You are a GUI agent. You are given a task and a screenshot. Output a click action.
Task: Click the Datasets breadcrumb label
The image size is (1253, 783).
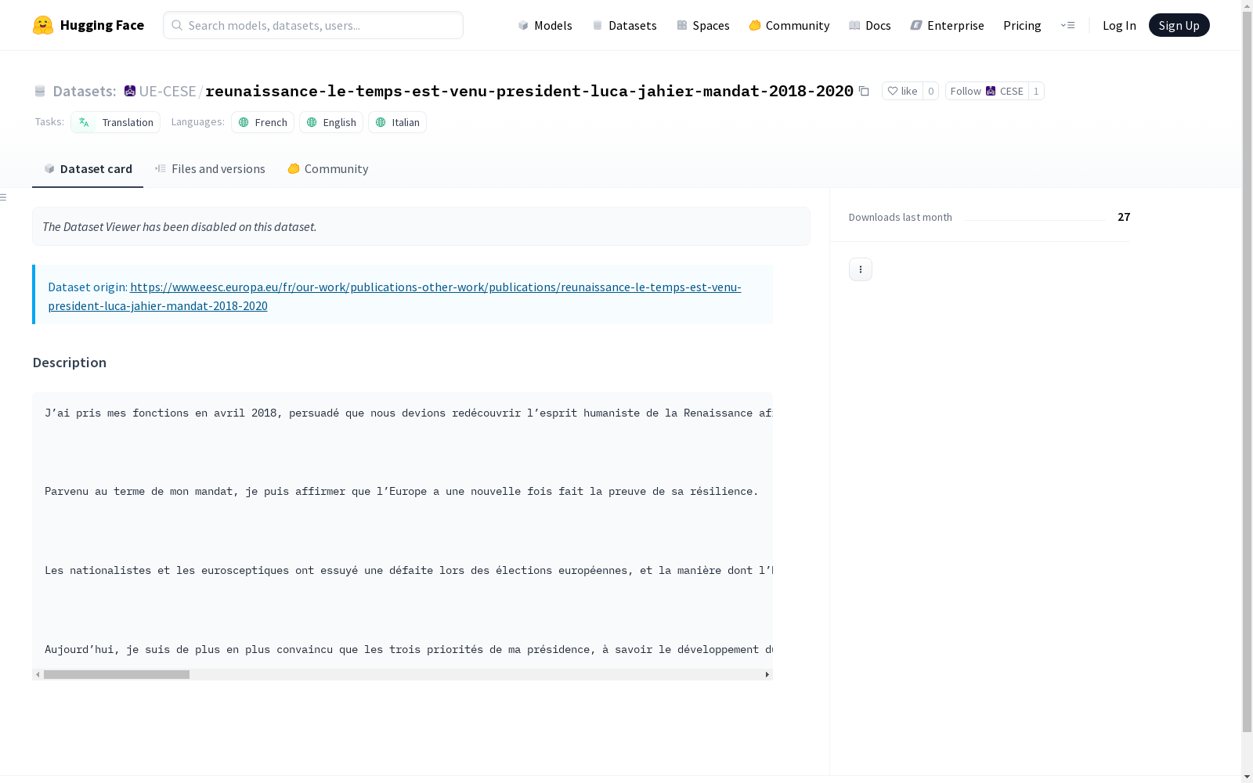[x=84, y=91]
